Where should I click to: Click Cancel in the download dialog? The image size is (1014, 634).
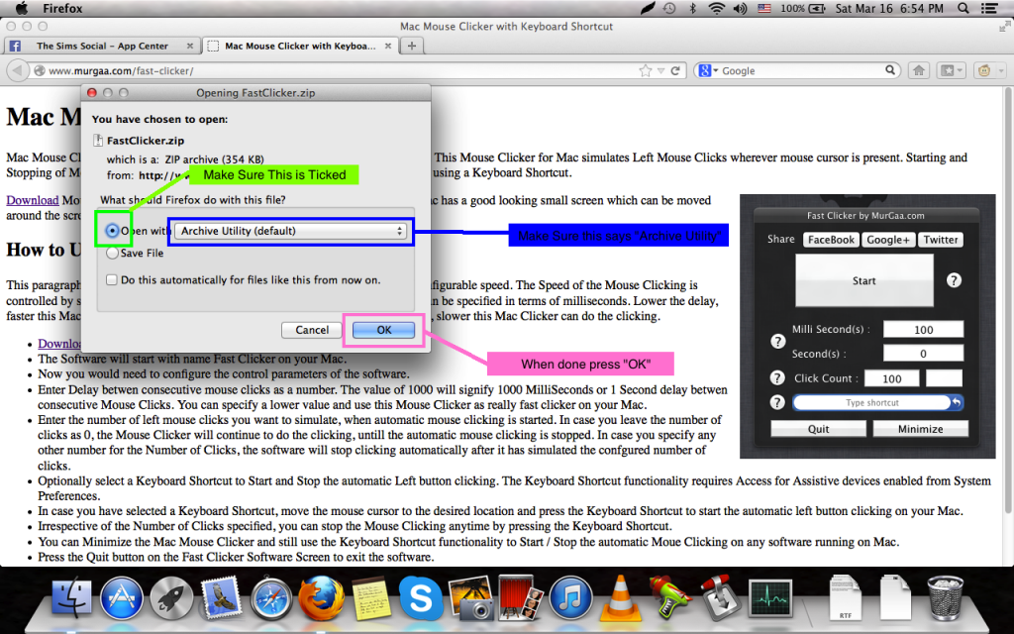click(x=312, y=330)
